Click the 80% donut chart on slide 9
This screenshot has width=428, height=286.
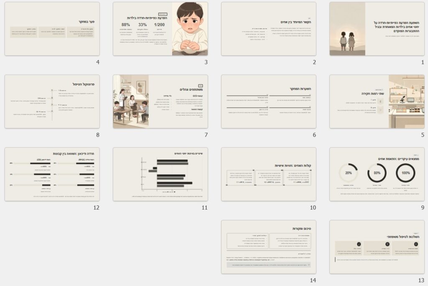(x=377, y=173)
